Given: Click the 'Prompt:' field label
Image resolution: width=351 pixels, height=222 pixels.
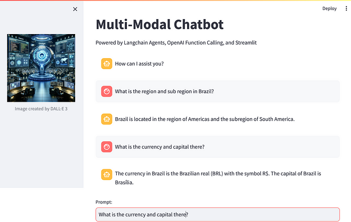Looking at the screenshot, I should pos(104,202).
